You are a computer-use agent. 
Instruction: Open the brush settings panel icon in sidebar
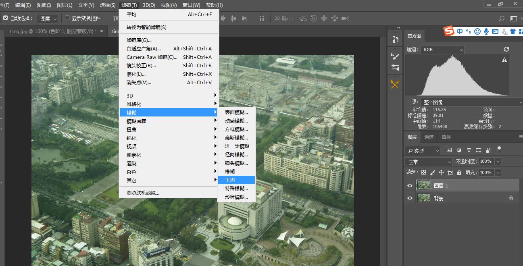(396, 56)
